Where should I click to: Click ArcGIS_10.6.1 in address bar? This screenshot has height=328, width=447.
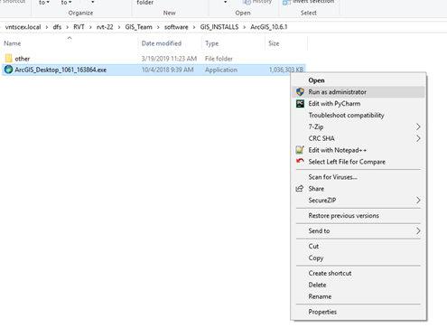[269, 27]
